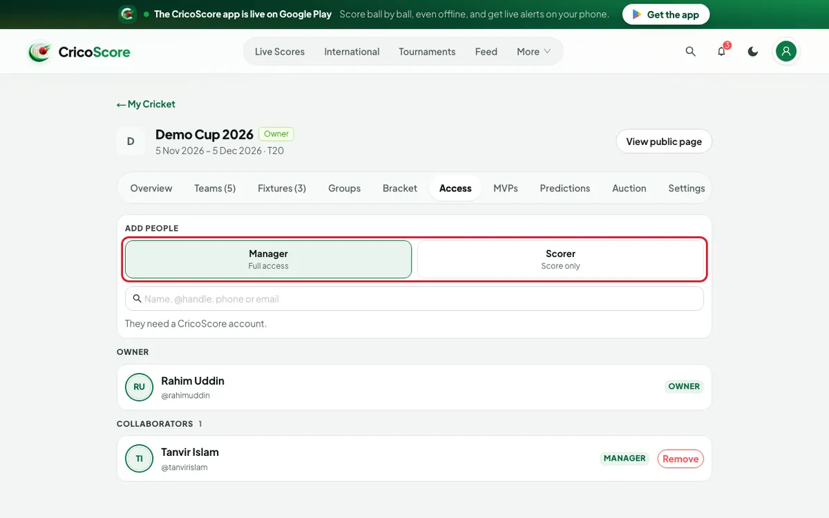The width and height of the screenshot is (829, 518).
Task: Open Tournaments in top navigation
Action: pyautogui.click(x=427, y=52)
